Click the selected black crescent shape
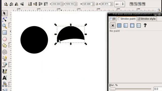The height and width of the screenshot is (91, 162). (x=71, y=34)
